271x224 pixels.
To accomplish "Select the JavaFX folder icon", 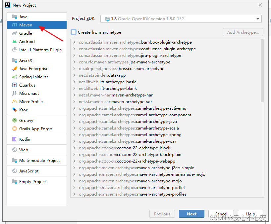I will click(x=15, y=60).
